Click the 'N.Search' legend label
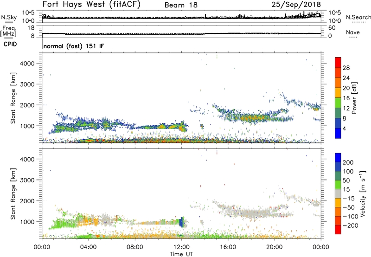The image size is (371, 257). [x=358, y=17]
